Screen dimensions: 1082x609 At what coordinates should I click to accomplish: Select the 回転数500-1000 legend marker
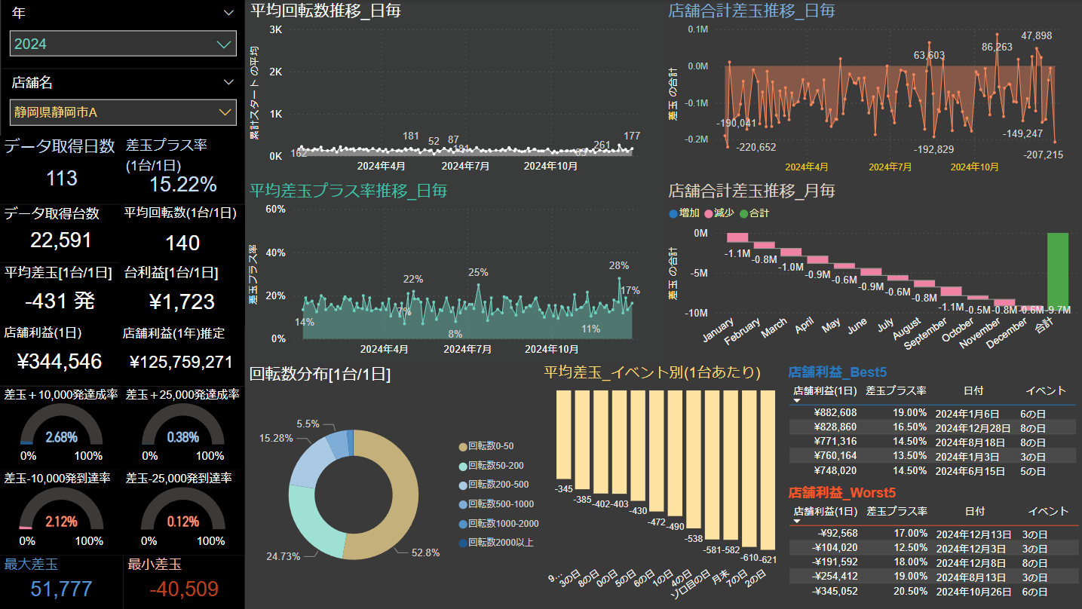[x=462, y=504]
